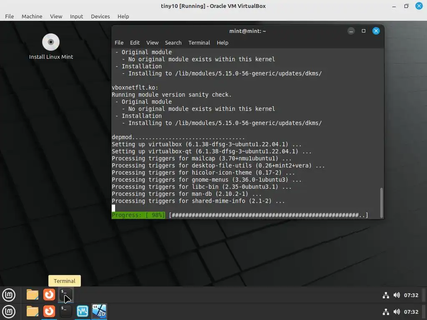This screenshot has width=427, height=320.
Task: Minimize the mint@mint terminal window
Action: pos(351,31)
